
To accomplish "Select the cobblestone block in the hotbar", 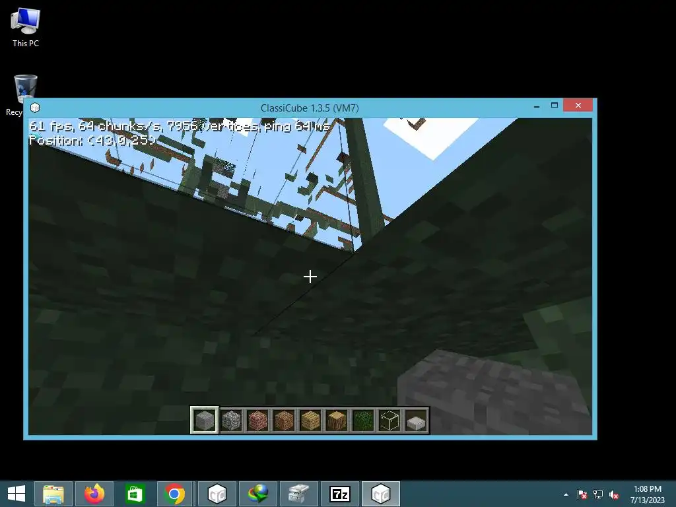I will pos(231,421).
